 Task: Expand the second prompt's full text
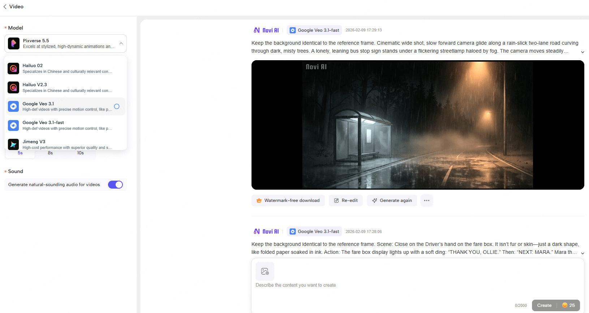582,253
